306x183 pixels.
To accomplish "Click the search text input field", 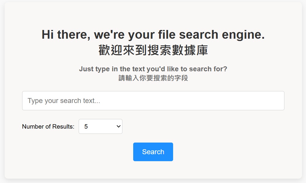I will (153, 101).
